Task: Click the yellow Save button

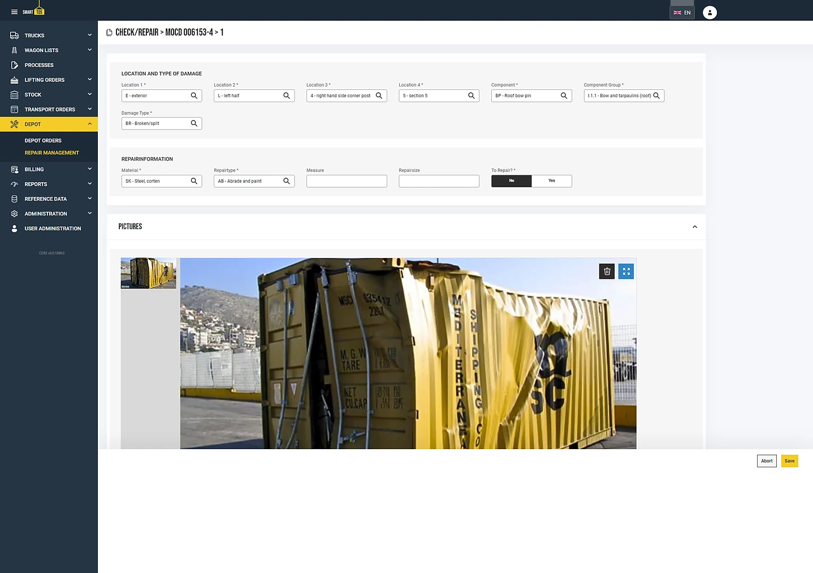Action: [x=789, y=461]
